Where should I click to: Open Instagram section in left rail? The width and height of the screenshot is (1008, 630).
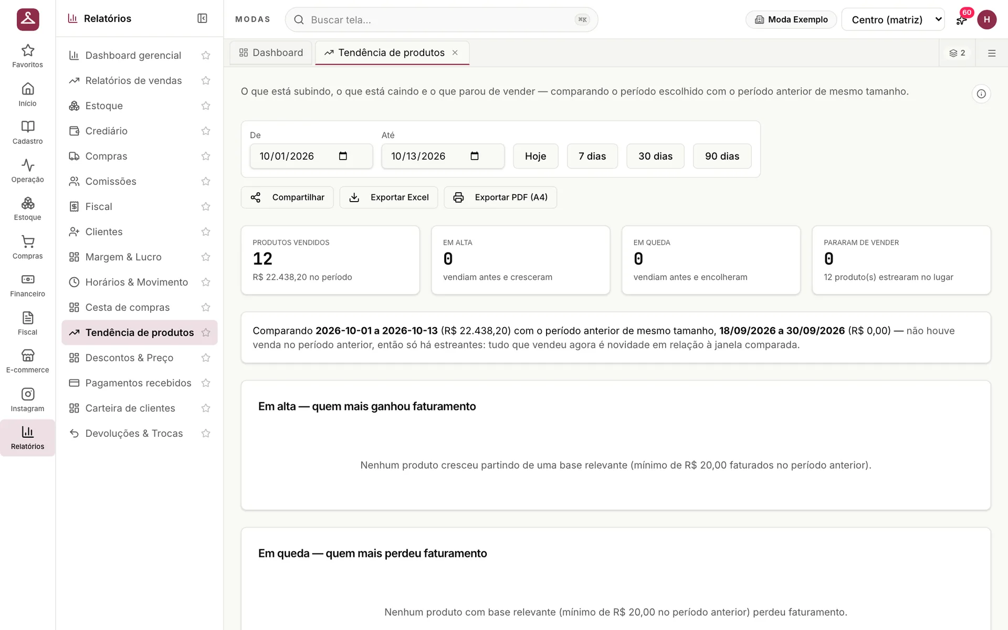(x=27, y=400)
